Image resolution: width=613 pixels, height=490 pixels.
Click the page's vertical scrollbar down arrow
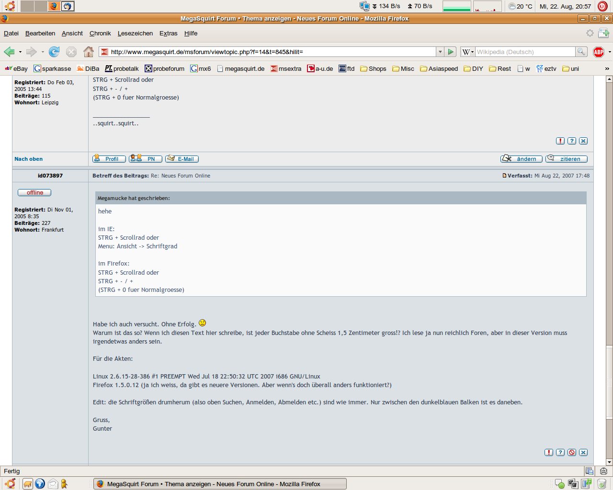coord(609,462)
